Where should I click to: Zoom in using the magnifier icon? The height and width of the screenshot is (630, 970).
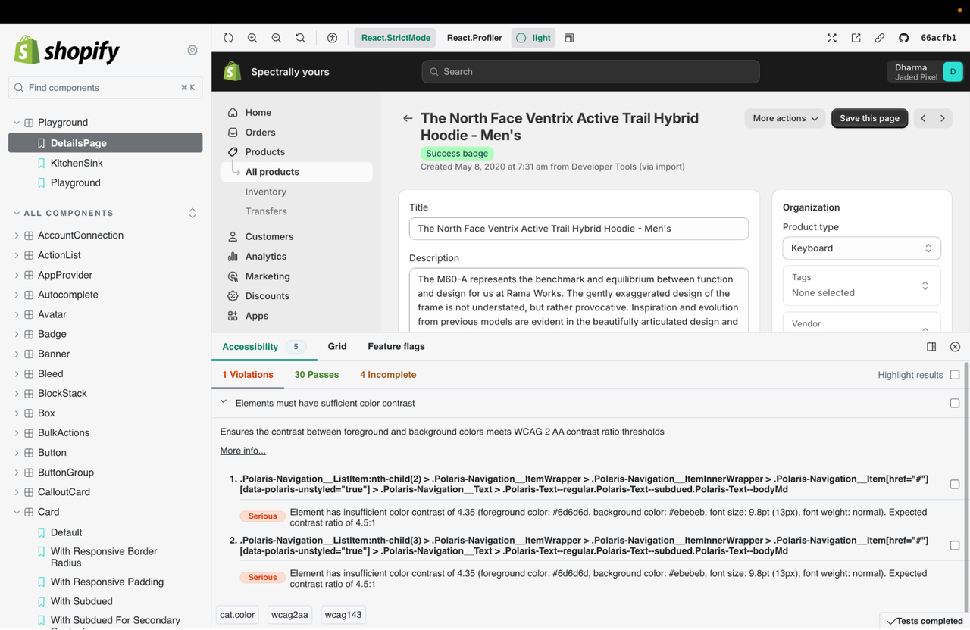tap(252, 37)
